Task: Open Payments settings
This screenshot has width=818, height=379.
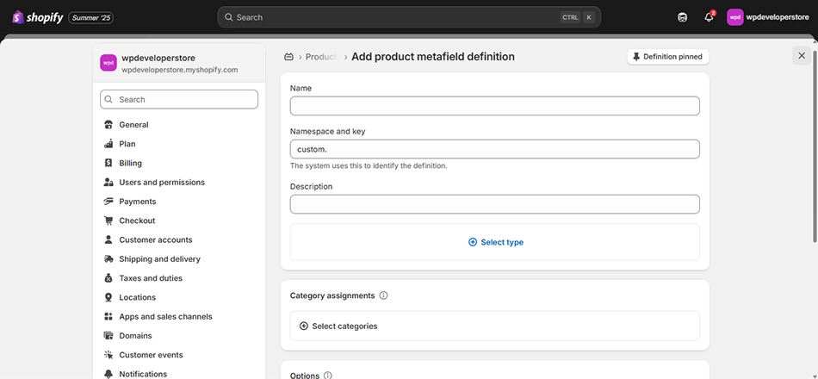Action: [x=137, y=202]
